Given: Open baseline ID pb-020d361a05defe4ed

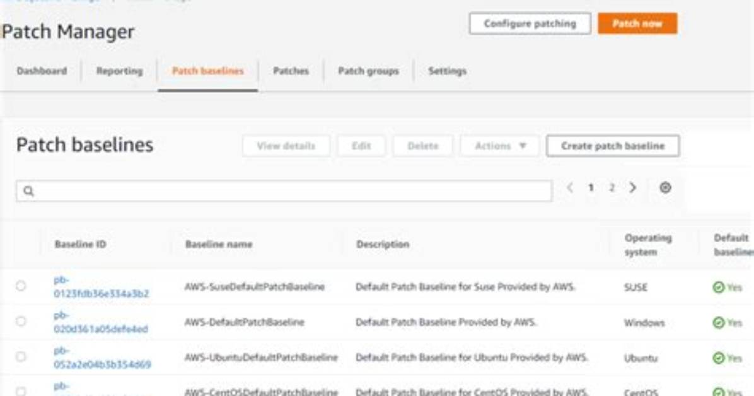Looking at the screenshot, I should (100, 322).
